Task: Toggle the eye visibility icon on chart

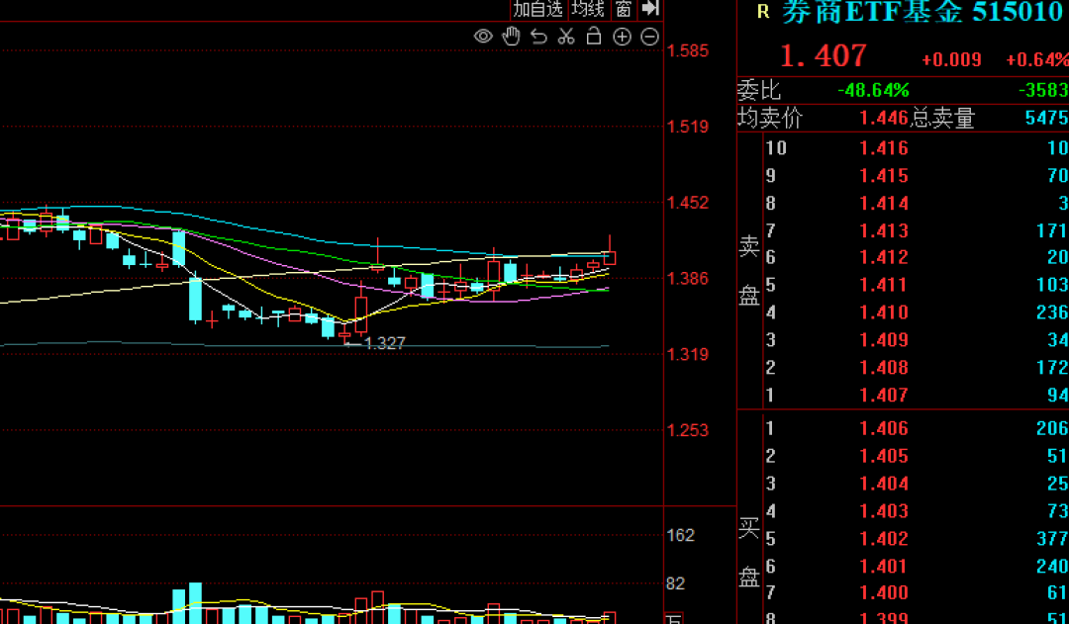Action: tap(483, 37)
